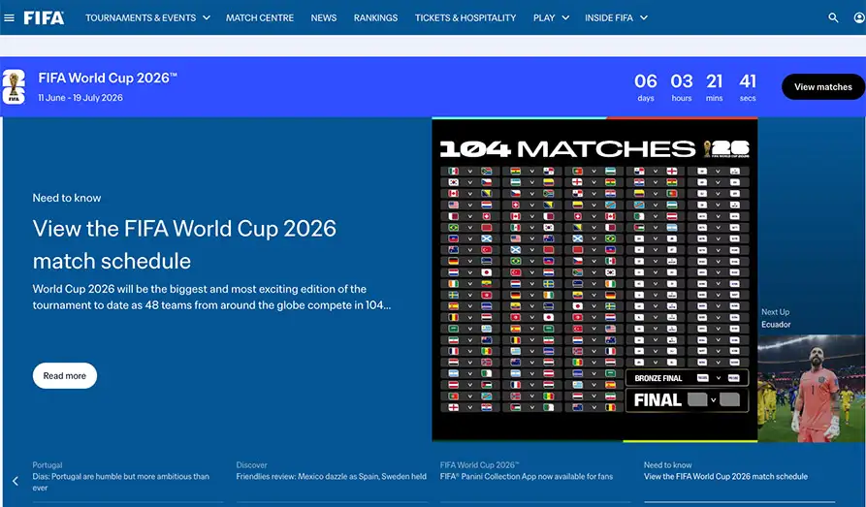Open the Next Up Ecuador goalkeeper thumbnail
The width and height of the screenshot is (866, 507).
coord(812,389)
